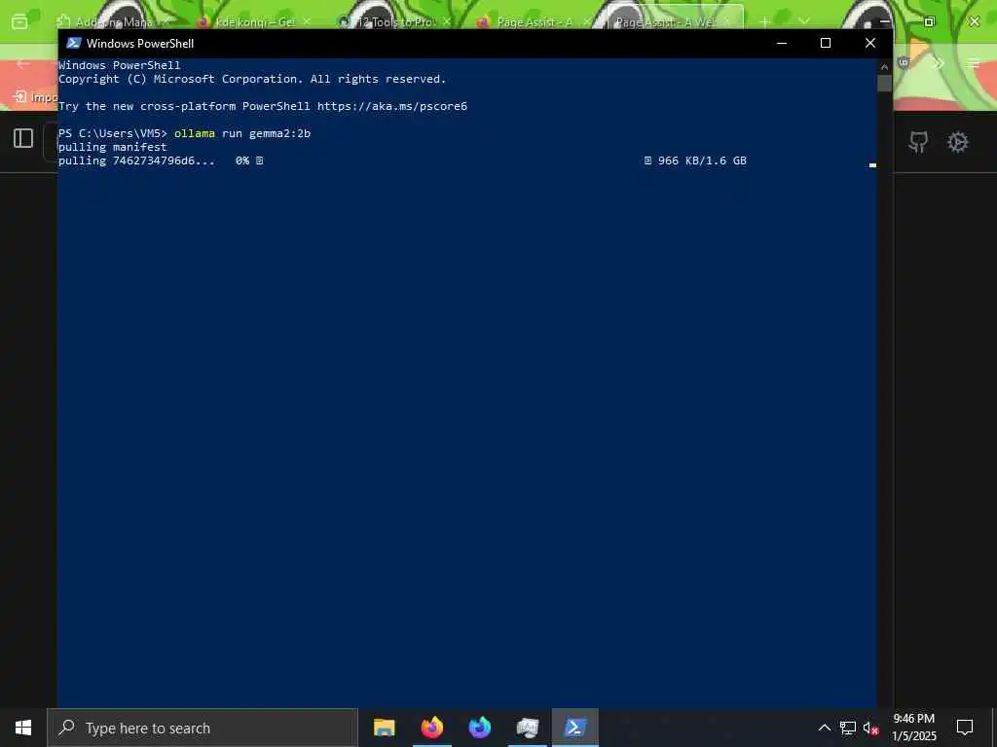Screen dimensions: 997x747
Task: Open the clock showing 9:46 PM
Action: coord(914,728)
